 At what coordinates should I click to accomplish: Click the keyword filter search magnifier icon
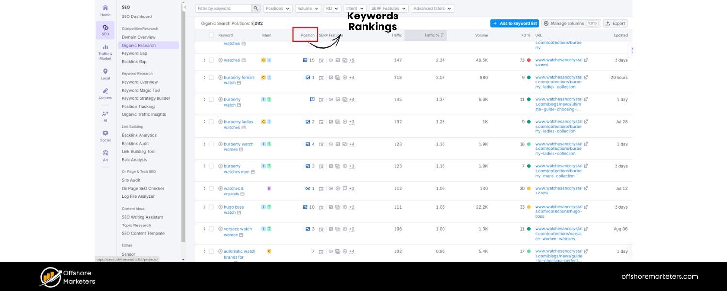pos(256,8)
